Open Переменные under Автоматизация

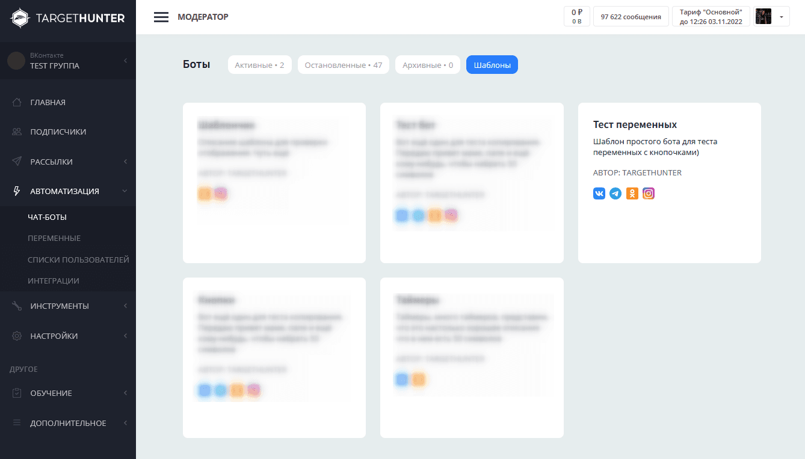pos(54,239)
